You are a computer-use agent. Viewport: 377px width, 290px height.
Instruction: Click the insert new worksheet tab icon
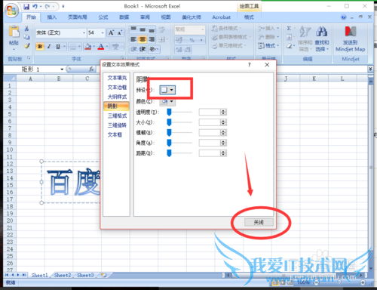tap(103, 275)
